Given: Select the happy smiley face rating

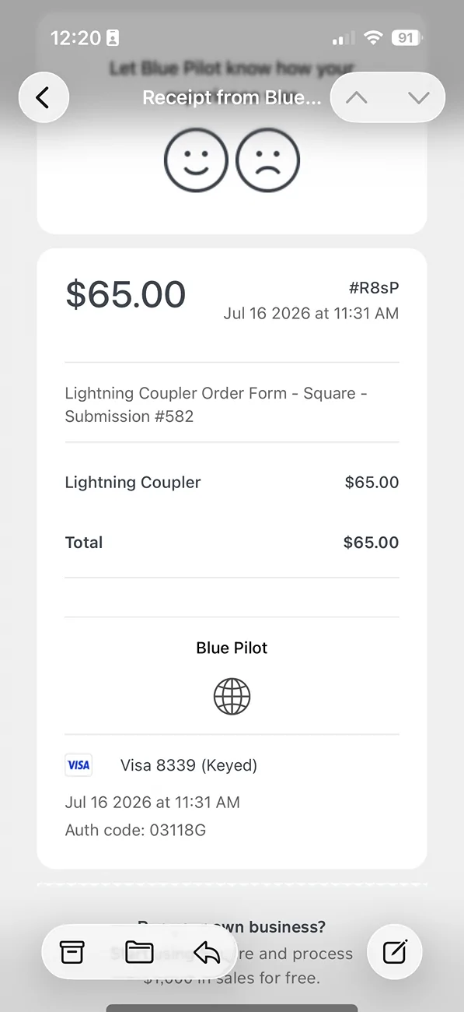Looking at the screenshot, I should [196, 160].
